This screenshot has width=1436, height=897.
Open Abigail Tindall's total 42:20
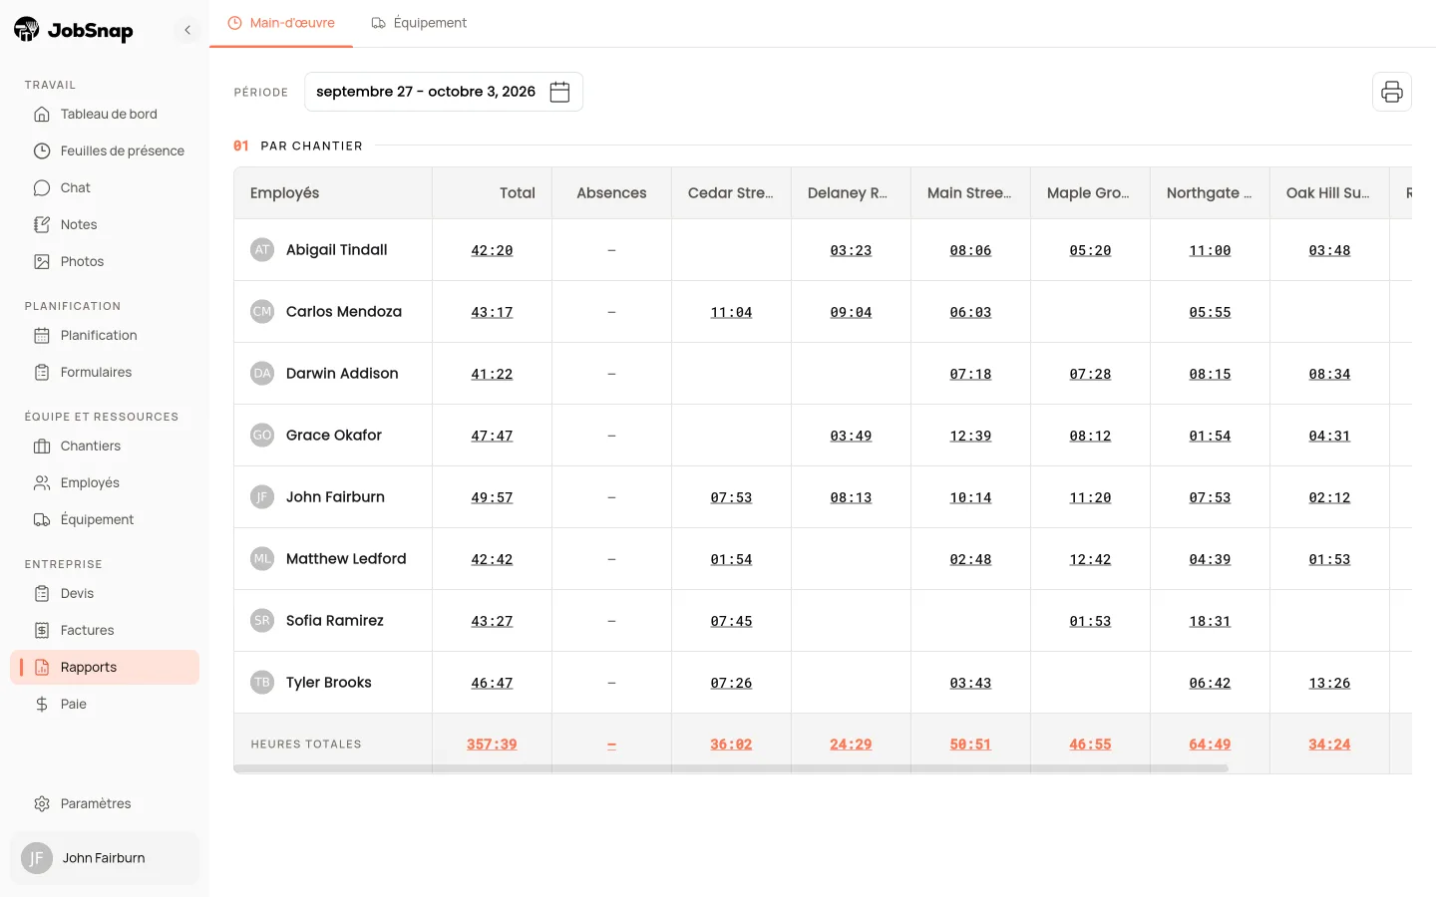[x=492, y=250]
